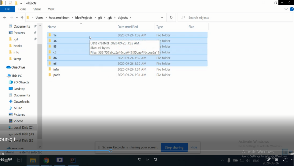294x166 pixels.
Task: Go back with the Back arrow
Action: point(4,18)
